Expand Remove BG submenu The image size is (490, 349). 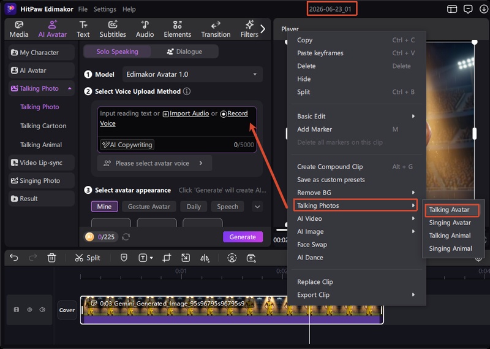coord(356,193)
